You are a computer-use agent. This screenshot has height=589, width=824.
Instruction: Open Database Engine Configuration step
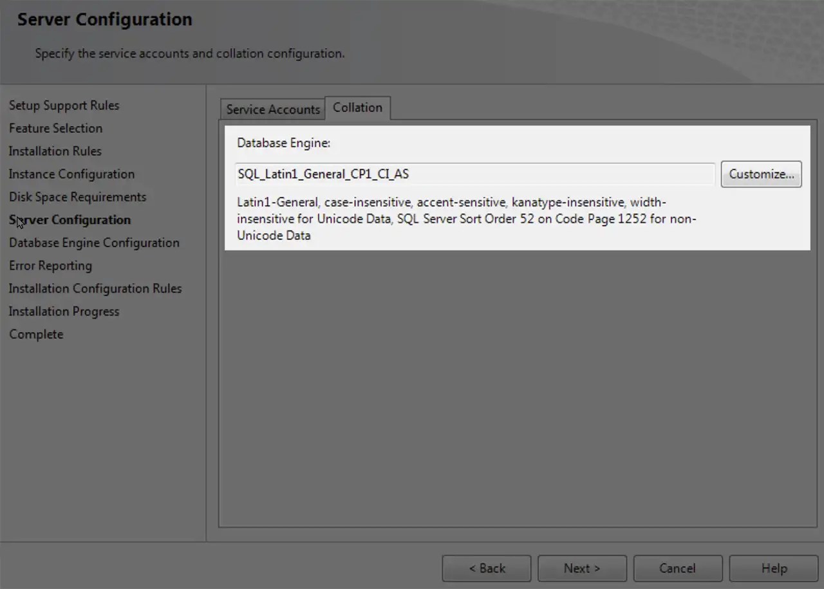(94, 243)
